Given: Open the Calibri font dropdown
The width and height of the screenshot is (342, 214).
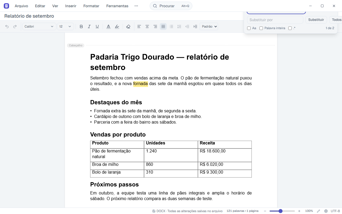Looking at the screenshot, I should (x=39, y=26).
